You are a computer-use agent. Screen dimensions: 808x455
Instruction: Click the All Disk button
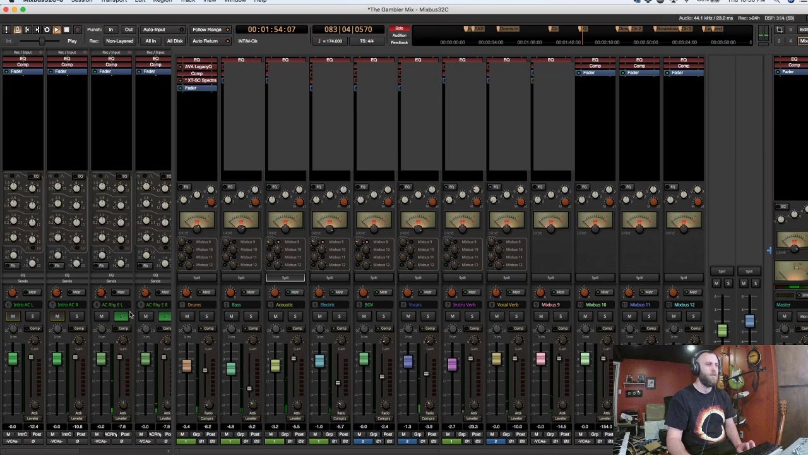[x=175, y=41]
